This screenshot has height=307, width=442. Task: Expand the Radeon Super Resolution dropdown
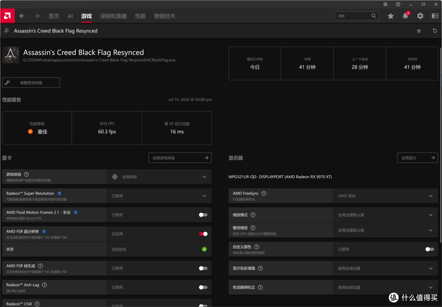click(159, 196)
